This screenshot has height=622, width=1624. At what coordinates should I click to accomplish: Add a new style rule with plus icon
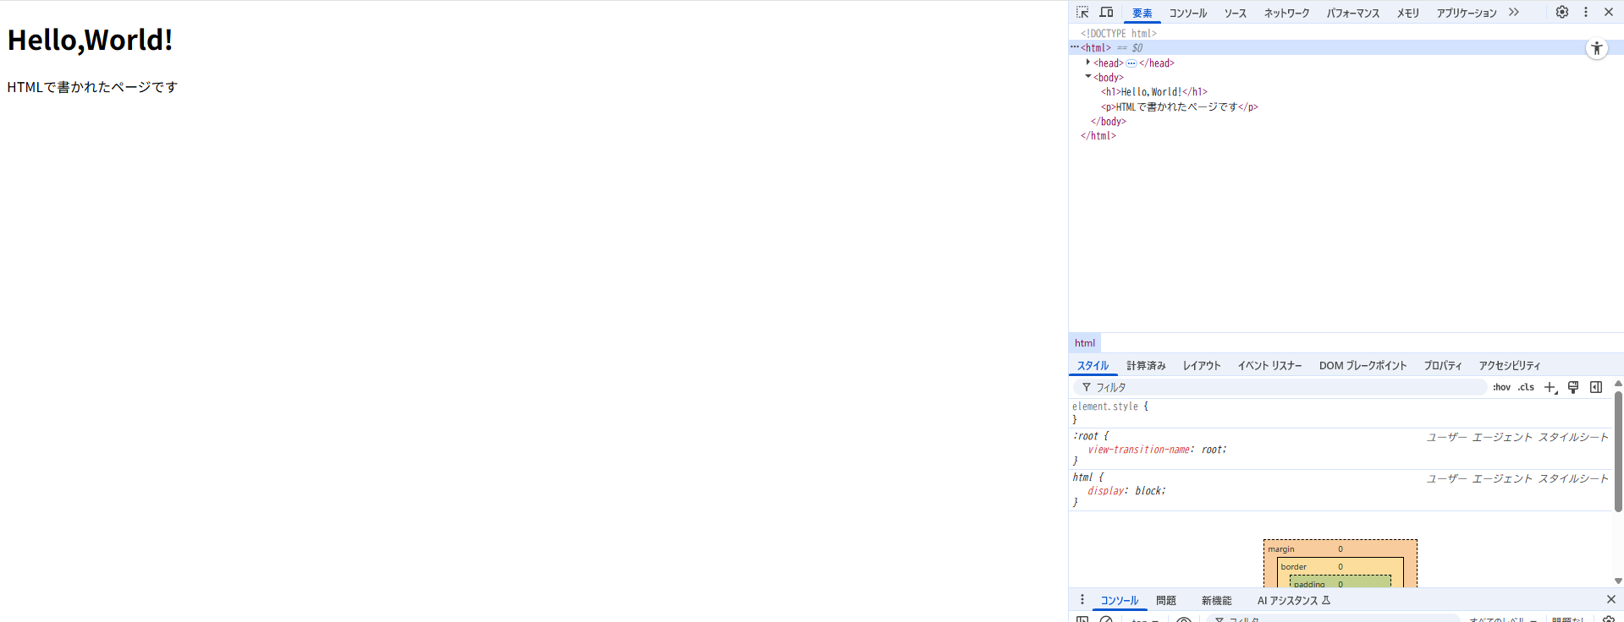[1550, 387]
